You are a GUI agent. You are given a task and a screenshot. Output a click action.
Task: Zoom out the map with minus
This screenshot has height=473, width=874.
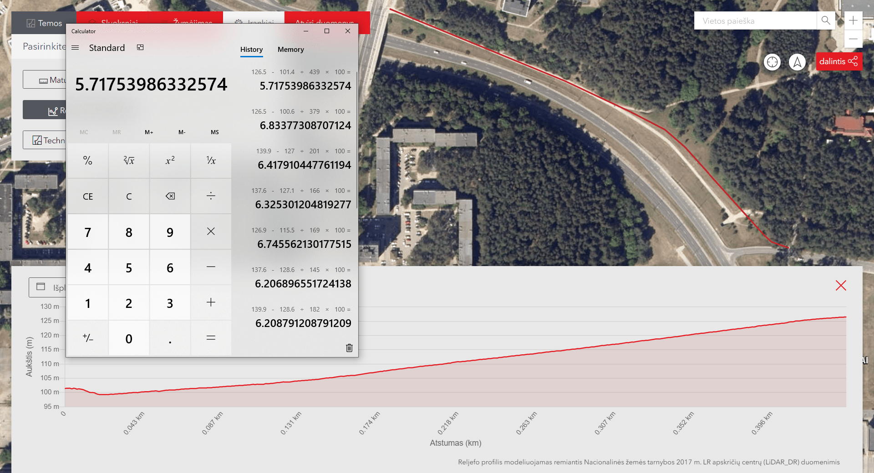click(853, 39)
